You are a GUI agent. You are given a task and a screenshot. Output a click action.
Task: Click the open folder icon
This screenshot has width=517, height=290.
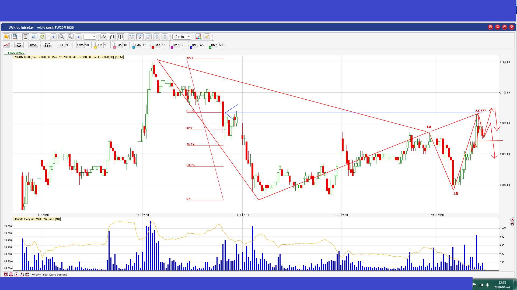click(6, 37)
